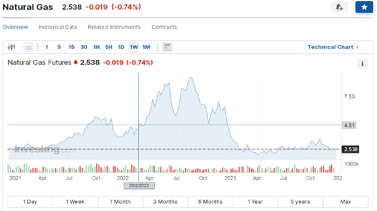This screenshot has height=211, width=377.
Task: Go to the Related Instruments tab
Action: tap(114, 27)
